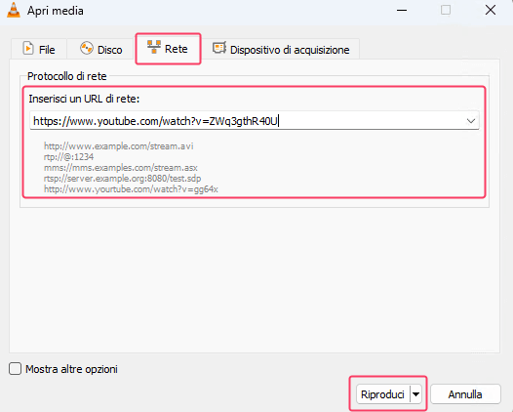Select the Rete tab
This screenshot has width=513, height=412.
coord(168,49)
